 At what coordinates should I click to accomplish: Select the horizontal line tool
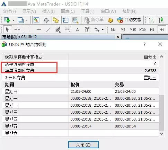pyautogui.click(x=39, y=30)
